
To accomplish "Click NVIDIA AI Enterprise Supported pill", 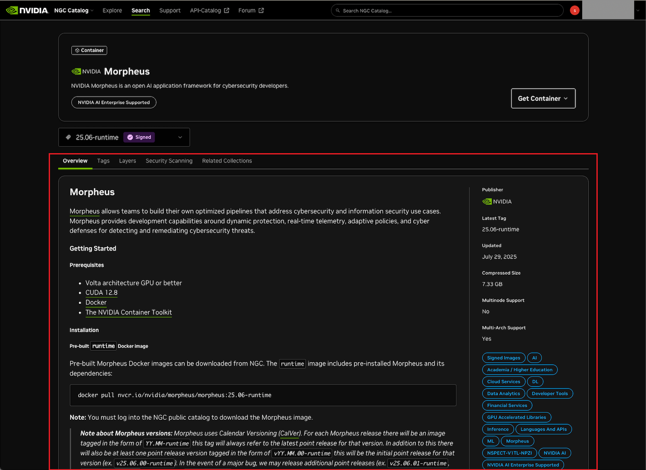I will pos(114,102).
